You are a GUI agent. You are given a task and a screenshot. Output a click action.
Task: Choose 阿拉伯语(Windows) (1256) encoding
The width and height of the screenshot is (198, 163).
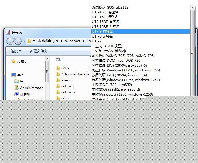(141, 70)
